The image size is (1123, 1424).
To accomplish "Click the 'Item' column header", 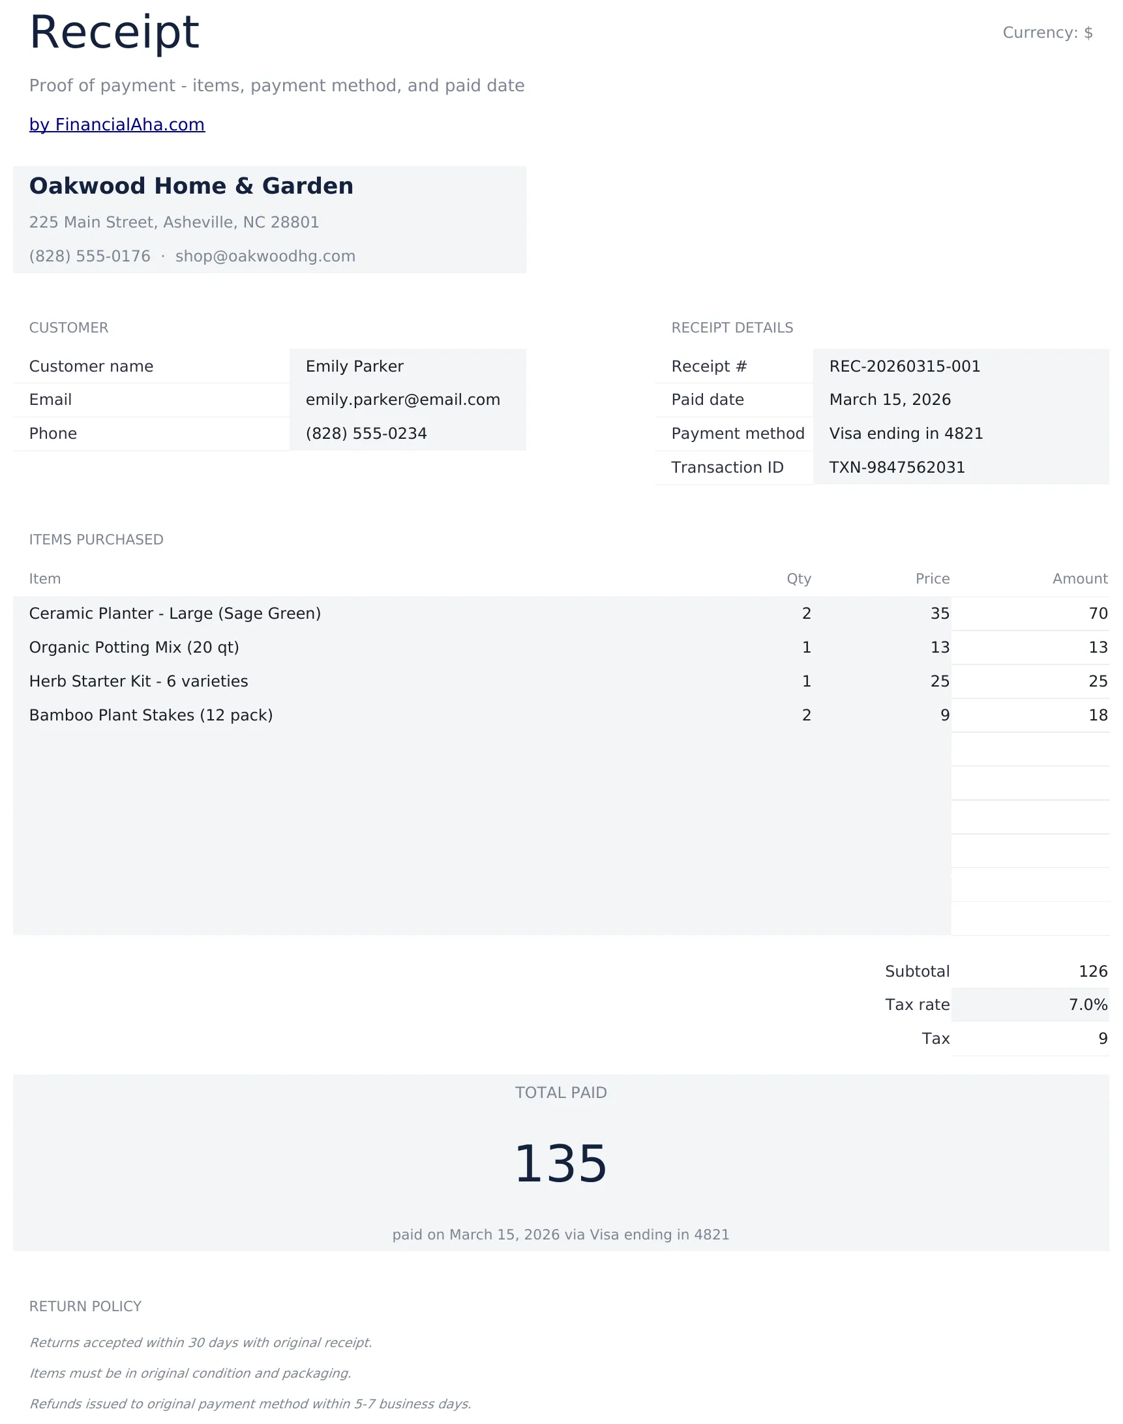I will point(45,578).
